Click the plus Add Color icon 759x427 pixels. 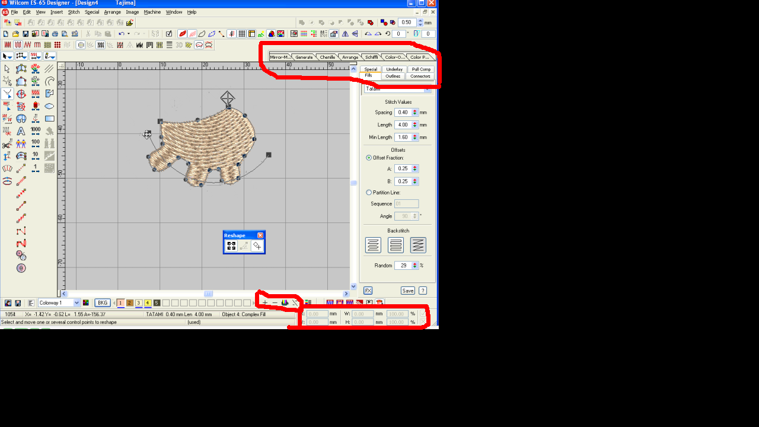tap(264, 302)
